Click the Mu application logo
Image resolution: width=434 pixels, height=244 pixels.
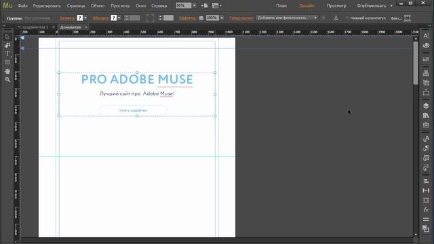tap(7, 5)
